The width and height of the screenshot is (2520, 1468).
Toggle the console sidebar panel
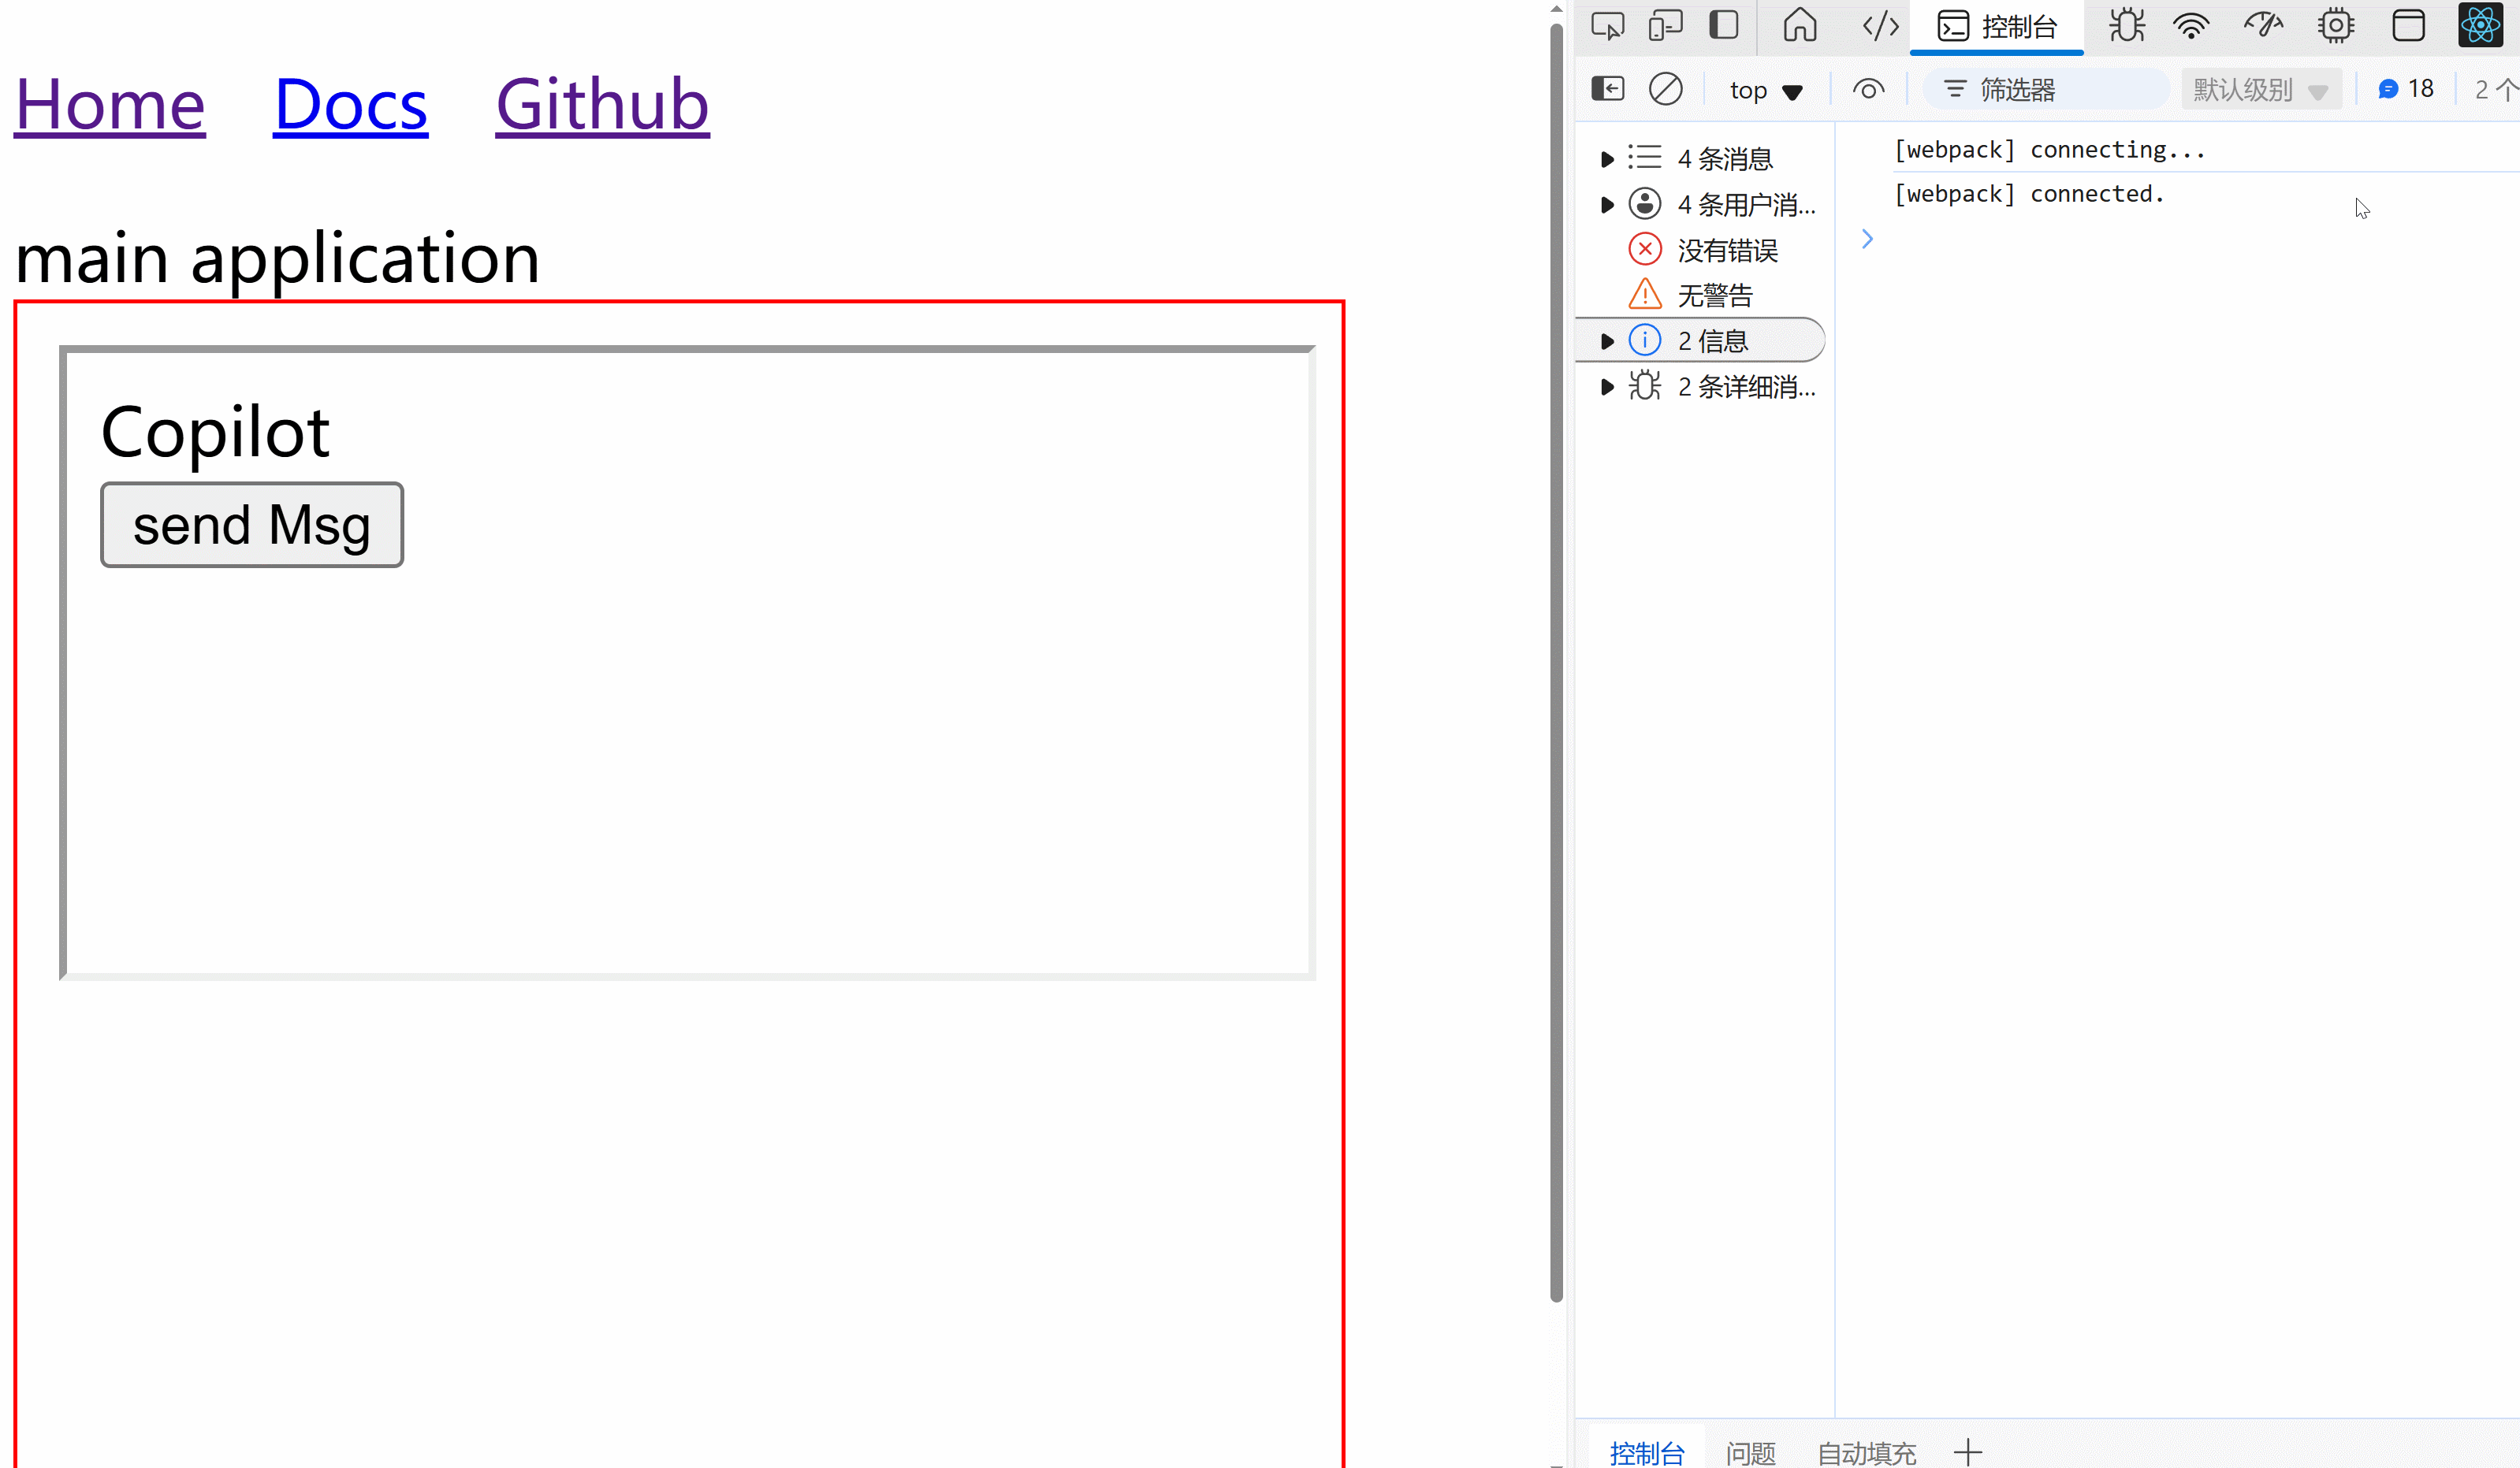coord(1607,89)
